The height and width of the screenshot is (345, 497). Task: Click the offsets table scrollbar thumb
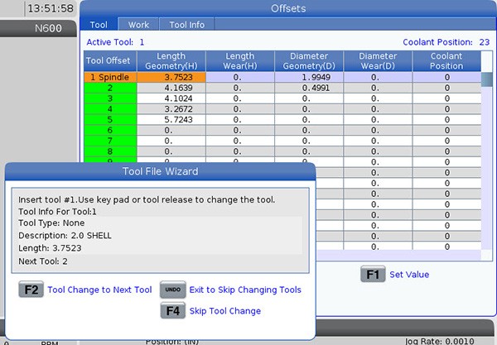(x=486, y=79)
